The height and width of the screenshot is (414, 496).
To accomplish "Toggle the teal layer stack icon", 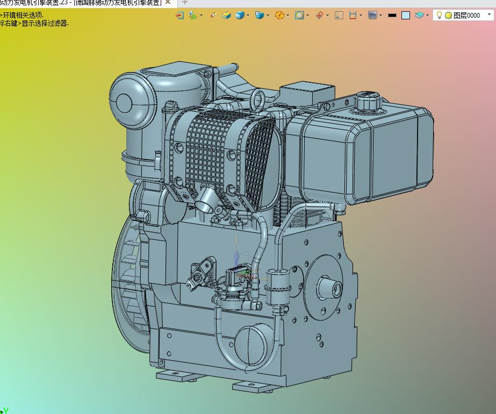I will [x=419, y=16].
